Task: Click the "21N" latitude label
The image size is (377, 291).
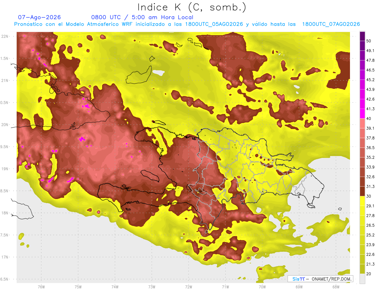Action: tap(5, 81)
